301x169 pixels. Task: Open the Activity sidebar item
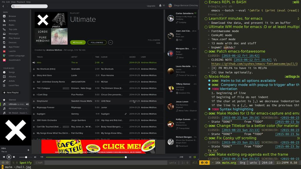click(x=12, y=21)
